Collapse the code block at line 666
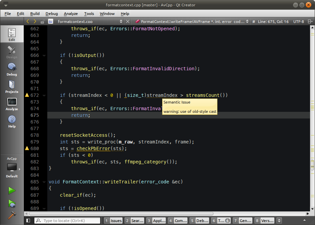315x225 pixels. pos(44,56)
